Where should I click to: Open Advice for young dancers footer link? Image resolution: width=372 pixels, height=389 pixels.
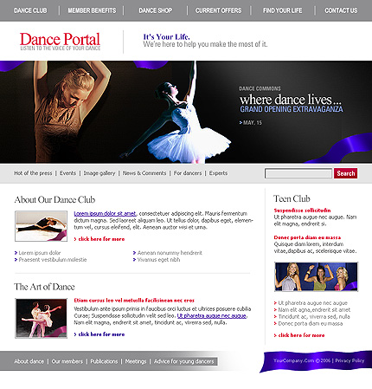point(184,361)
